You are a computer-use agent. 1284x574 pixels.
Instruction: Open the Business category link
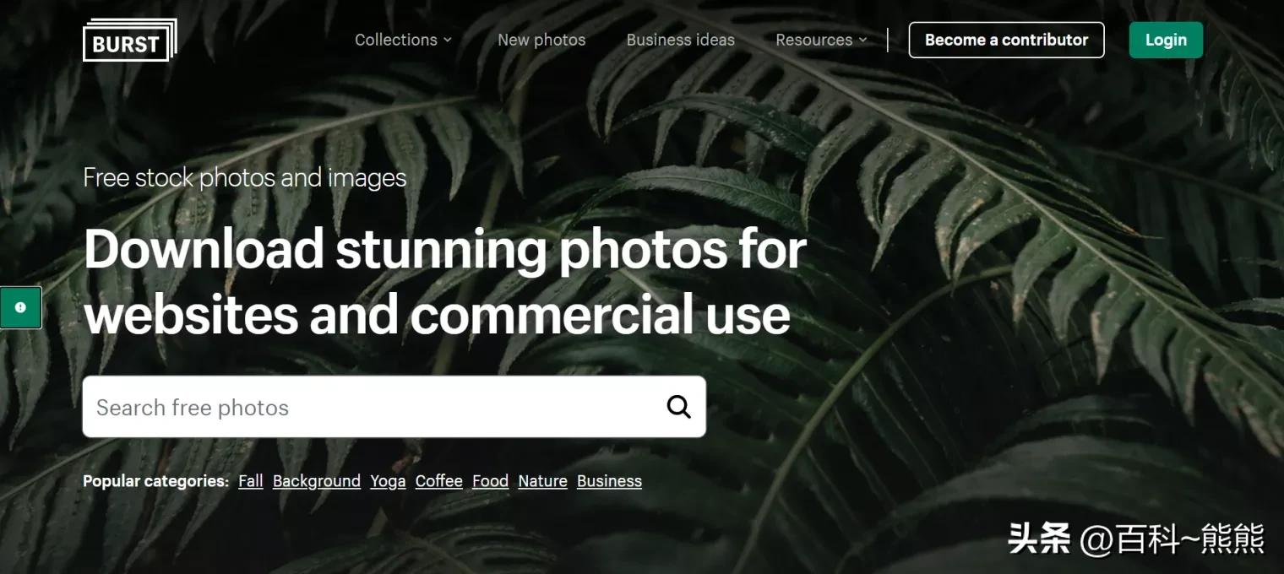tap(609, 481)
